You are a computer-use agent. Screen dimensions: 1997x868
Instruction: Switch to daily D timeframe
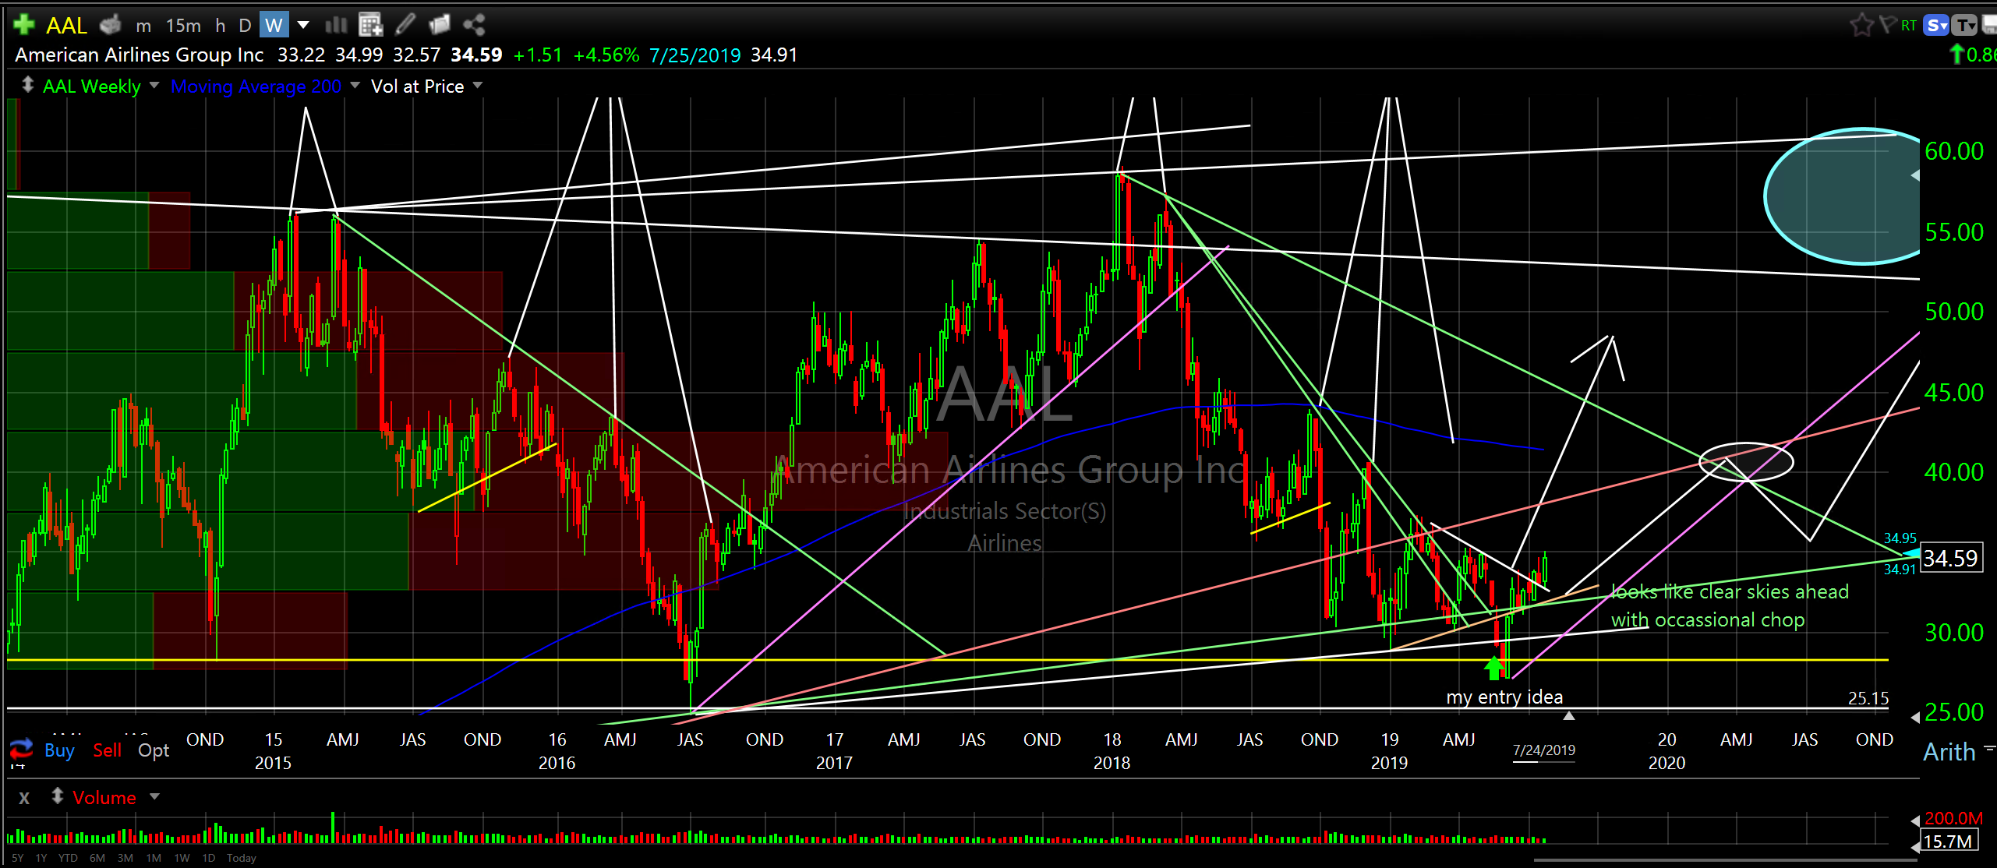245,25
